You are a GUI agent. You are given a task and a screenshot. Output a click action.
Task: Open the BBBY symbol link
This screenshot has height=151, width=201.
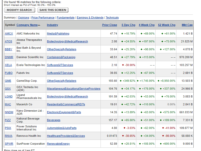[x=9, y=49]
